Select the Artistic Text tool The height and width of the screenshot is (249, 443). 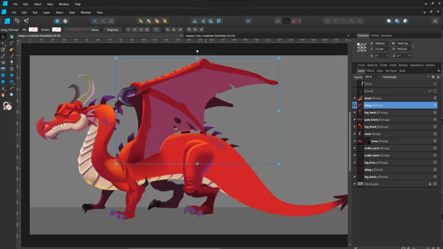tap(3, 88)
